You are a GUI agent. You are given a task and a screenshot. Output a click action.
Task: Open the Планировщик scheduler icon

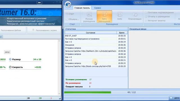[135, 16]
